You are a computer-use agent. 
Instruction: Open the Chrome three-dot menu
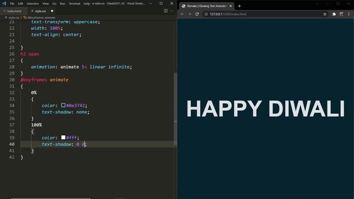[x=349, y=14]
